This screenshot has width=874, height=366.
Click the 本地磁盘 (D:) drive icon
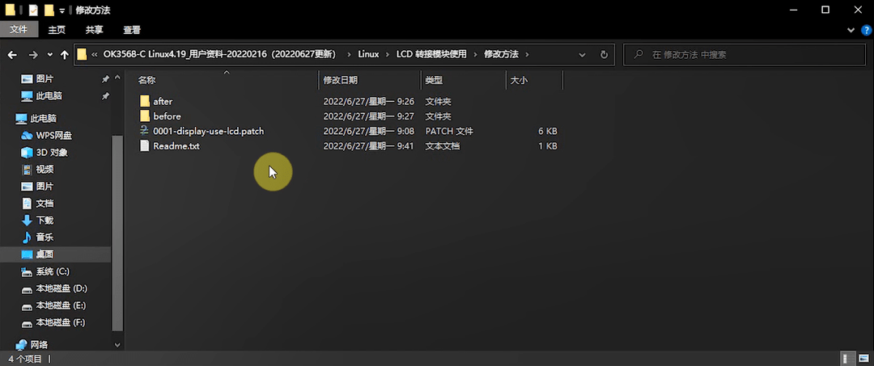pyautogui.click(x=27, y=288)
